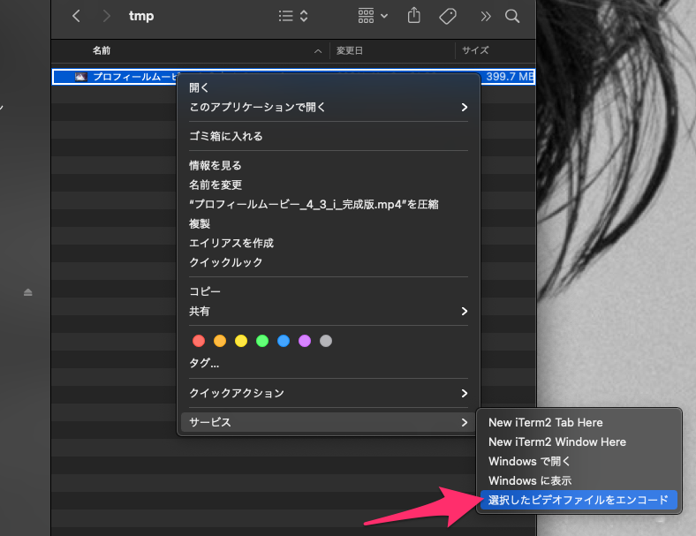Choose 開く from the context menu

pos(329,87)
